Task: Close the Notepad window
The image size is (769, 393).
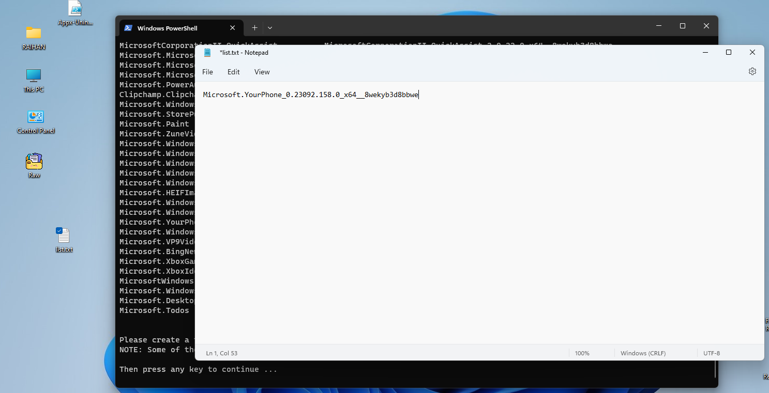Action: tap(752, 52)
